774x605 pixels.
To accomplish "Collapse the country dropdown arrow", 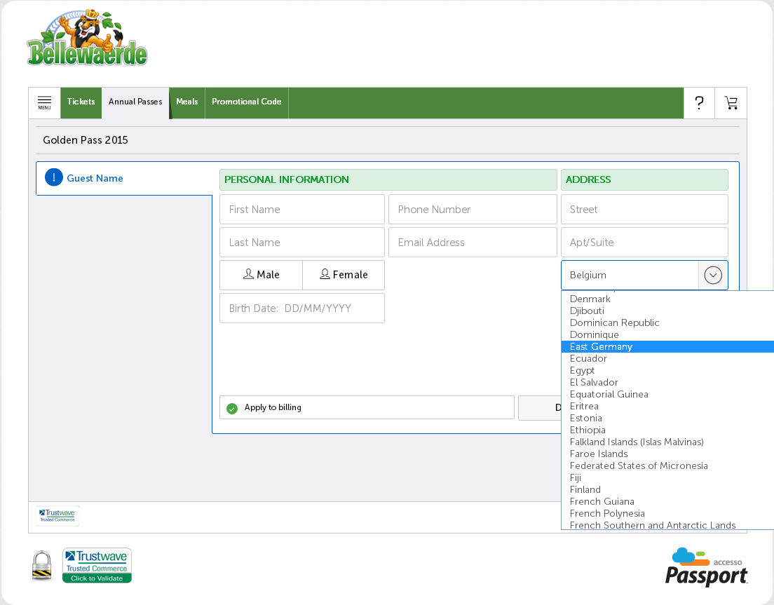I will point(713,276).
